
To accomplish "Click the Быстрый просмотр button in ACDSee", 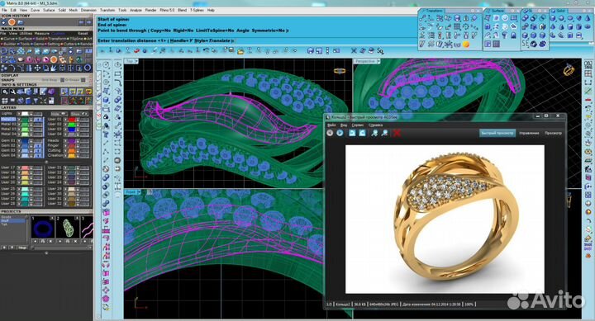I will (x=497, y=133).
